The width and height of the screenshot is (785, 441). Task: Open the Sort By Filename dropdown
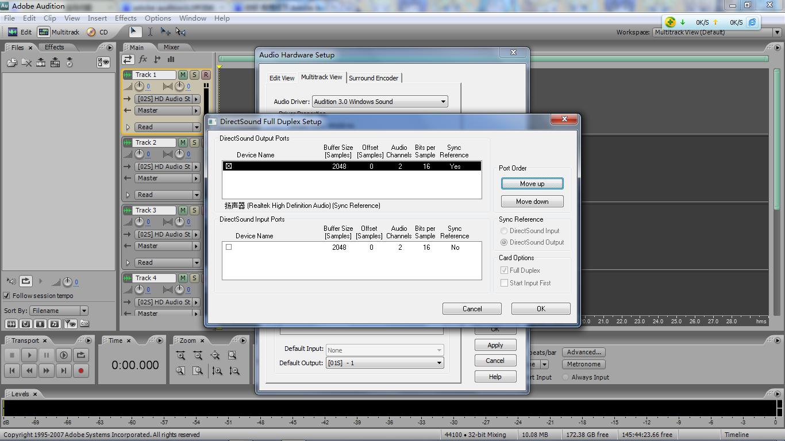click(x=59, y=311)
